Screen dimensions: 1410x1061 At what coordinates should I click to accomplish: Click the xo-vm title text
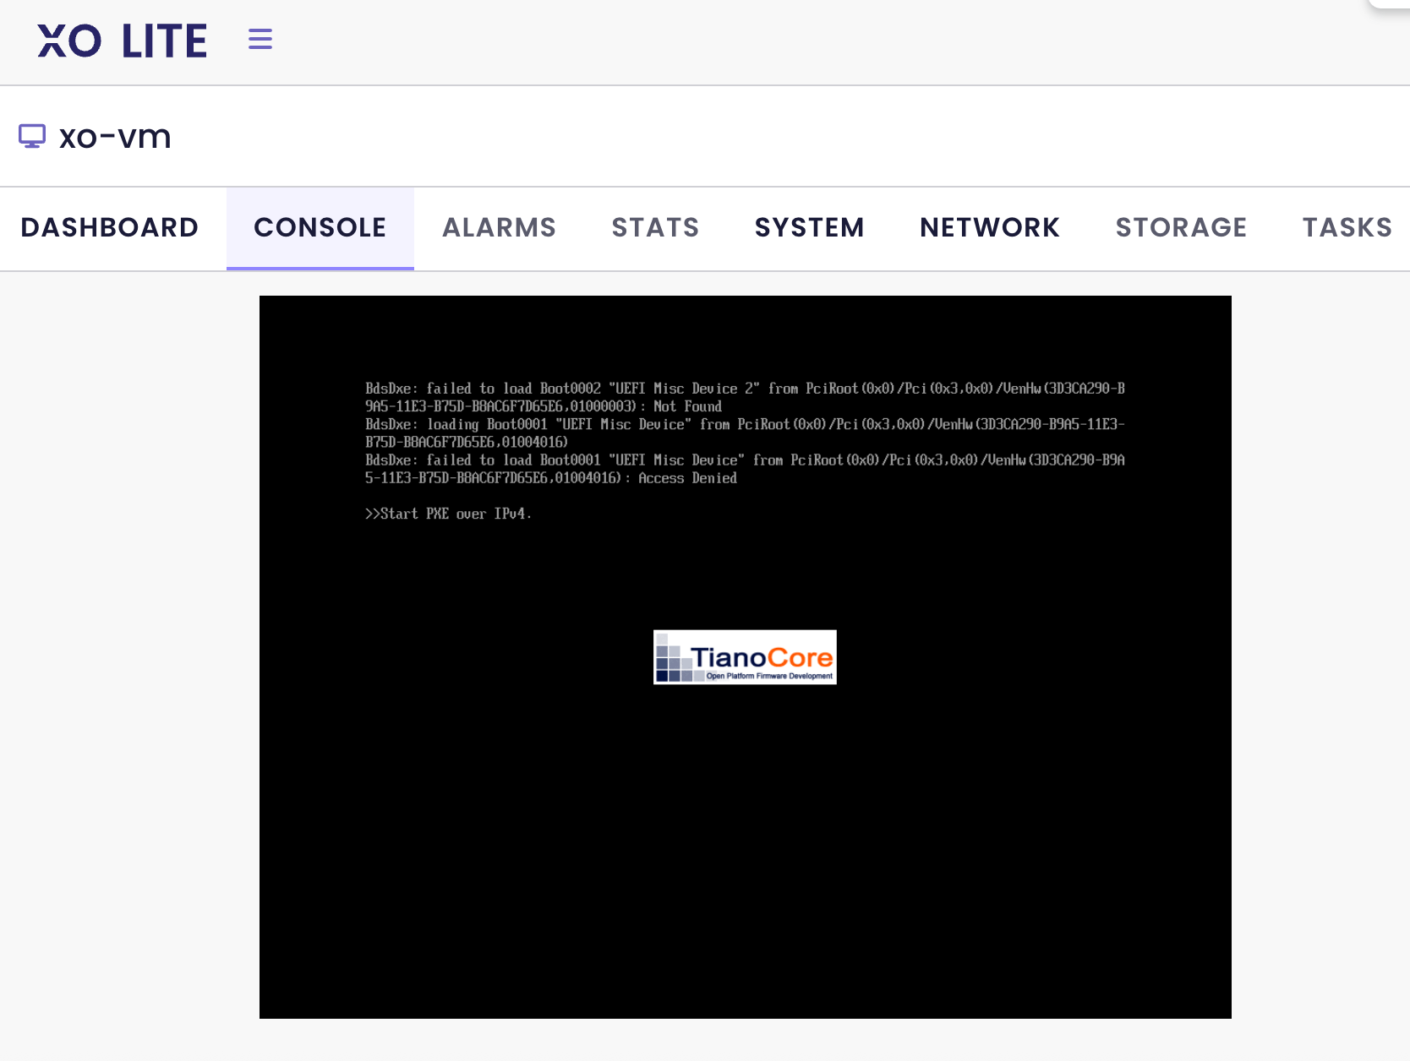coord(115,136)
